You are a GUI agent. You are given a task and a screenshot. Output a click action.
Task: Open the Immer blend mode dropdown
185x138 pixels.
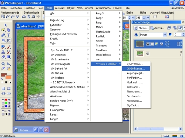[165, 35]
